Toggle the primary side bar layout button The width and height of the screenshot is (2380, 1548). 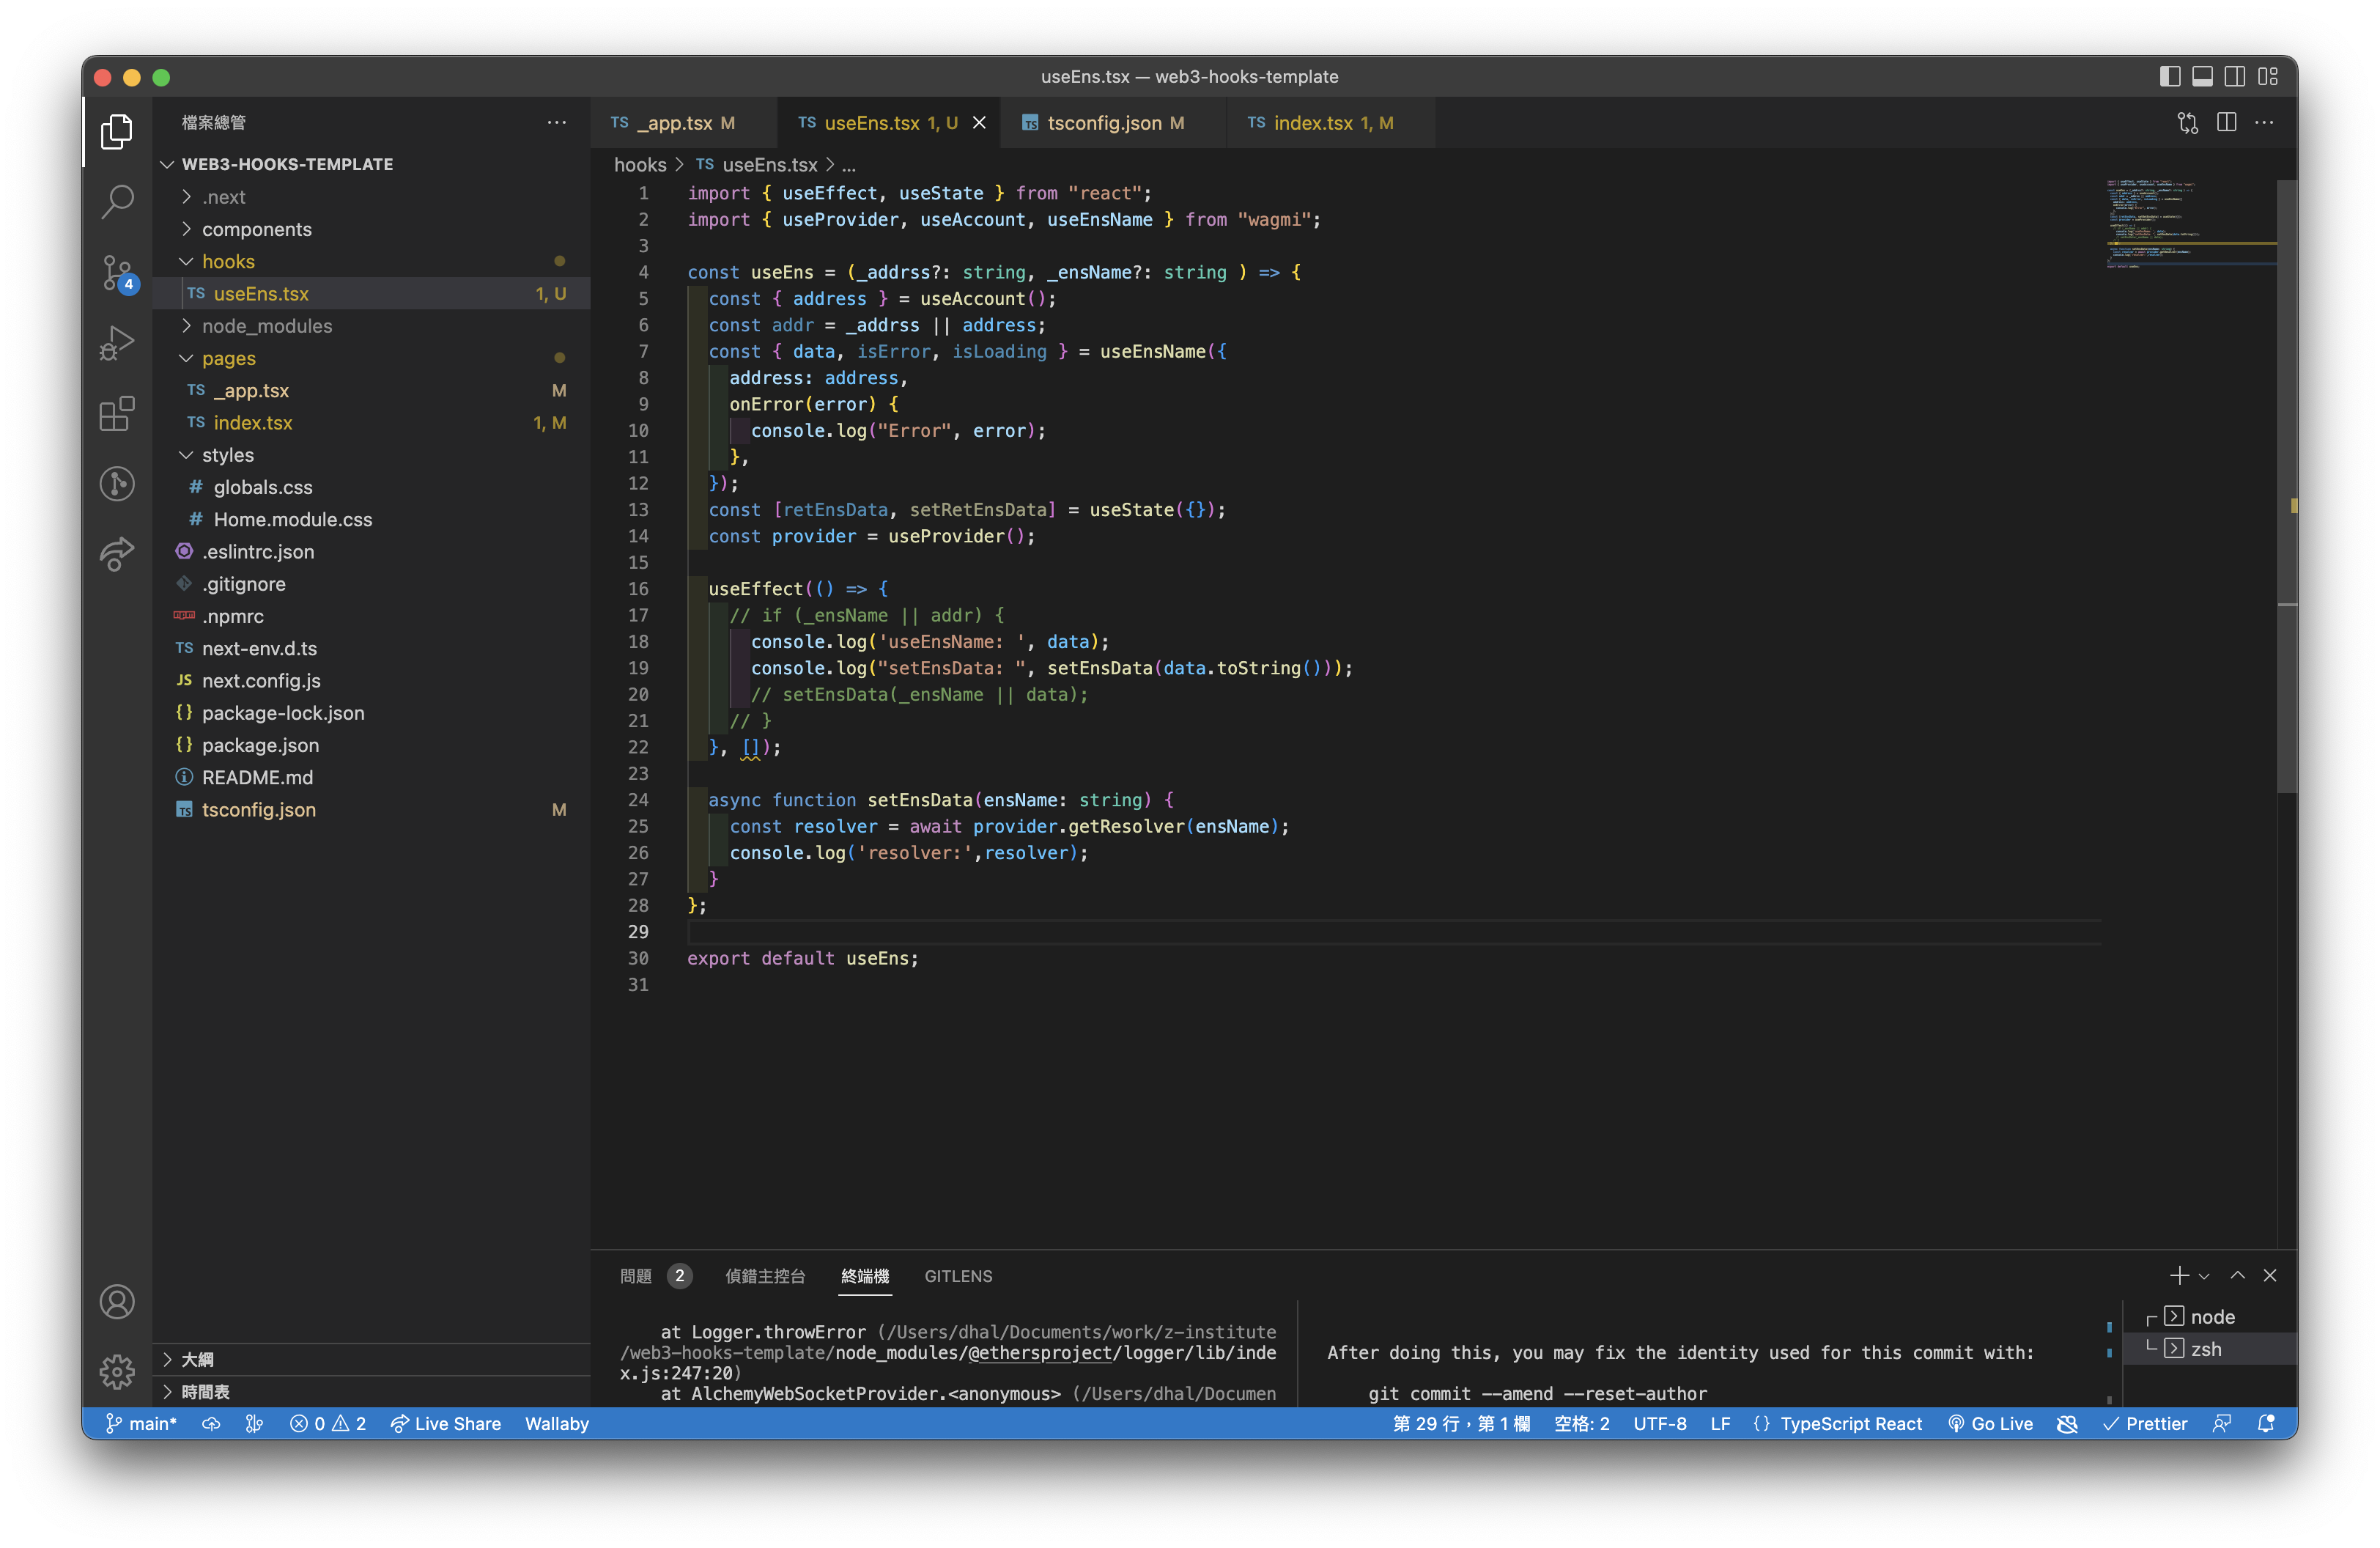(2169, 77)
